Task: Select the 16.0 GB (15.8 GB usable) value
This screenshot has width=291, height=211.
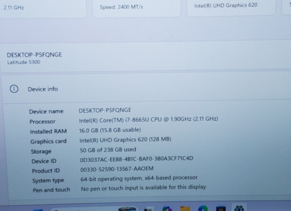Action: 110,130
